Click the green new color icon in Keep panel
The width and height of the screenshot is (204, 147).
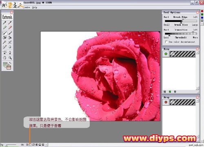tap(170, 92)
